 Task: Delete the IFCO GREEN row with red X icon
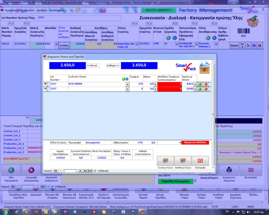pyautogui.click(x=206, y=84)
